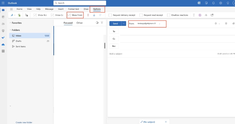This screenshot has height=124, width=235.
Task: Click the ink signature scribble icon
Action: pyautogui.click(x=206, y=15)
